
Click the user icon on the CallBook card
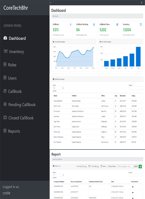pyautogui.click(x=71, y=24)
